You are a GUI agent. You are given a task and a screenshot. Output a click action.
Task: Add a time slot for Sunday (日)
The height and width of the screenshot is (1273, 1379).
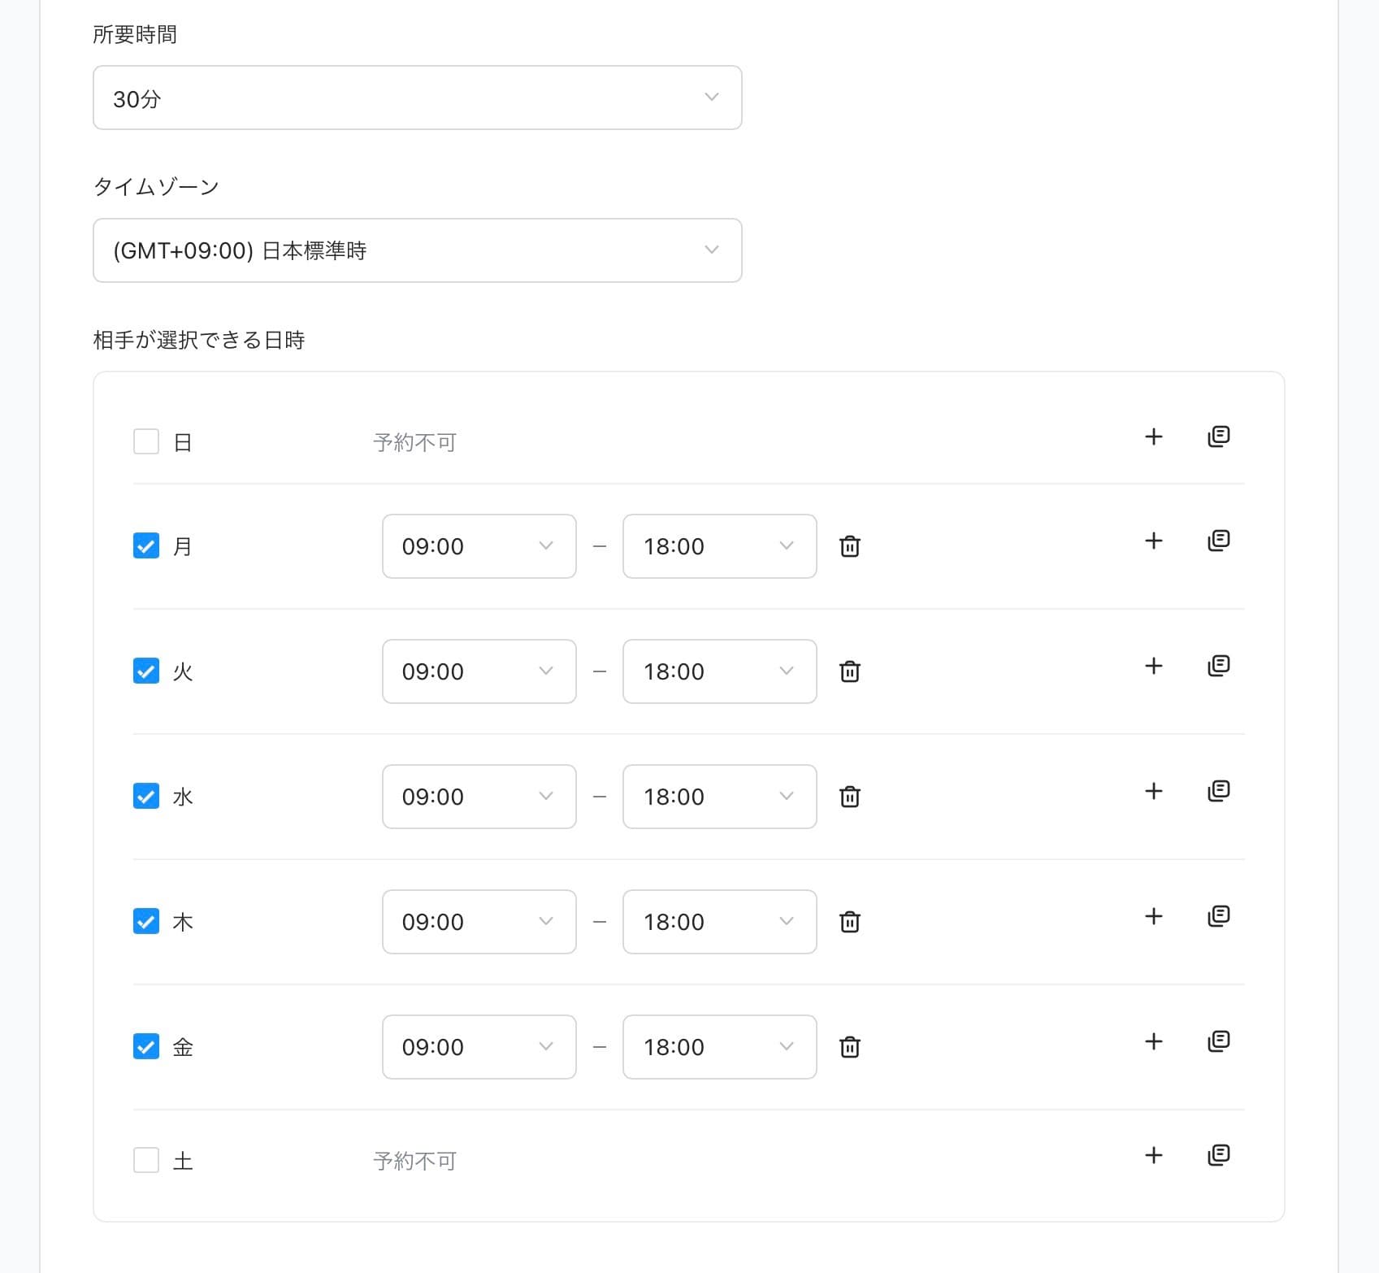pyautogui.click(x=1153, y=437)
